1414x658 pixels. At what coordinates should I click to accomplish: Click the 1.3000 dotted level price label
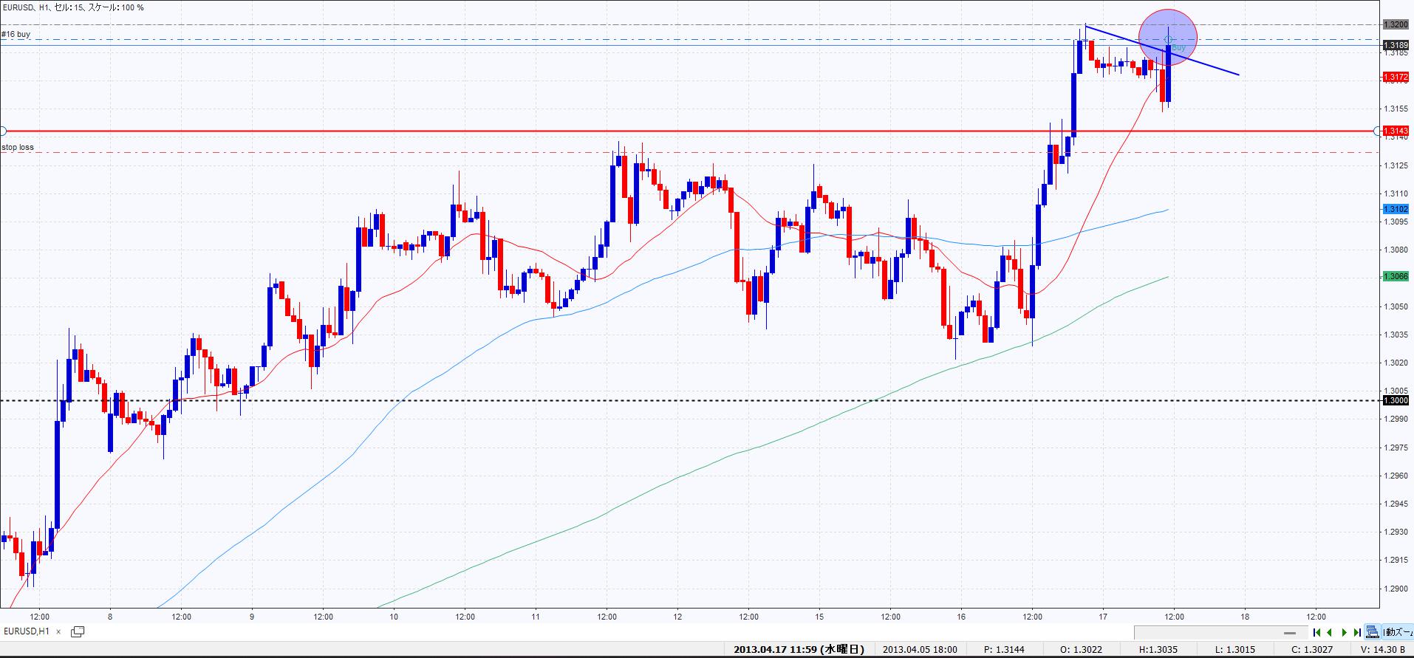tap(1396, 400)
